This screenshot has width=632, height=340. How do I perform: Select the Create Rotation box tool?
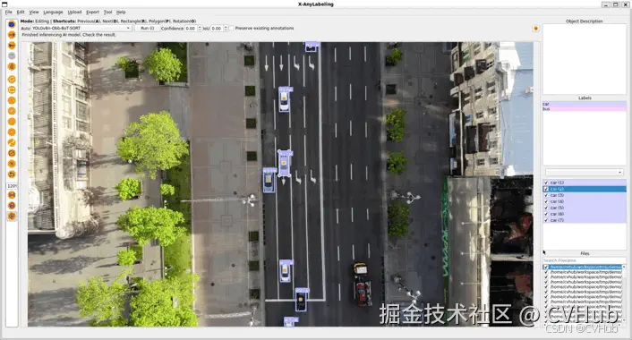click(12, 100)
